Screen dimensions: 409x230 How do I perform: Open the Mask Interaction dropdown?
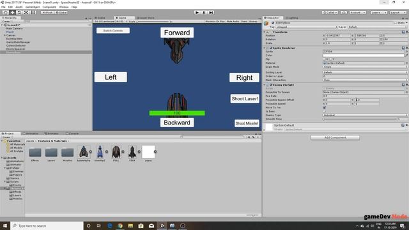[x=365, y=80]
